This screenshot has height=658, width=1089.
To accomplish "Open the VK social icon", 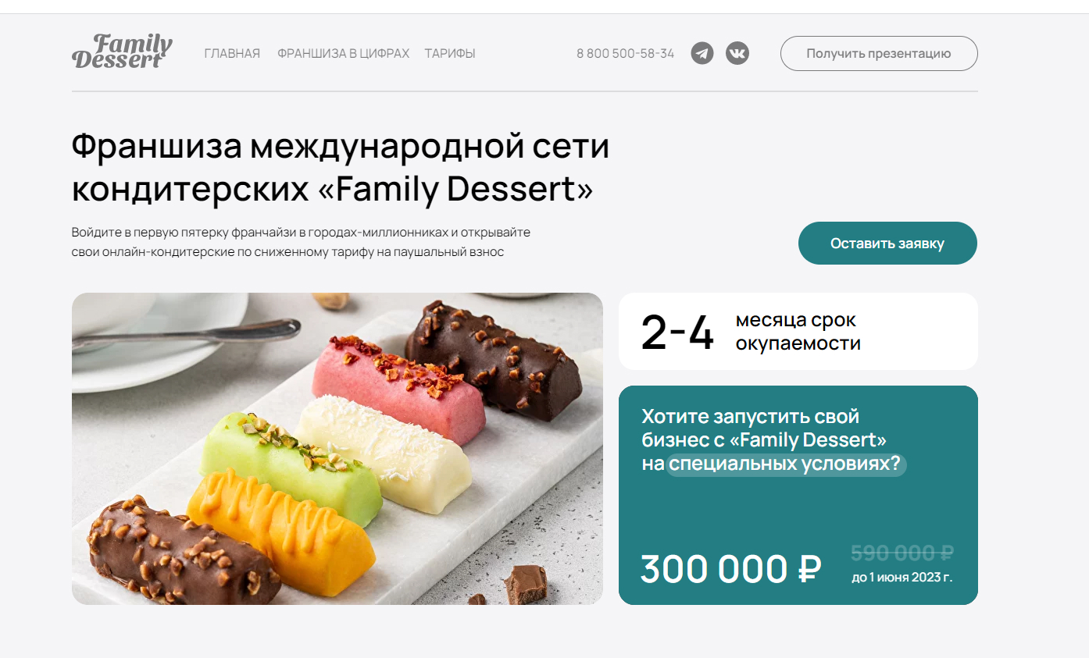I will point(737,53).
